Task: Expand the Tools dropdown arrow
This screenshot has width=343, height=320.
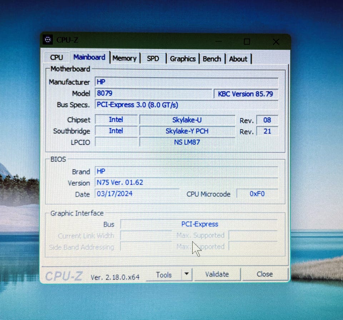Action: [187, 274]
